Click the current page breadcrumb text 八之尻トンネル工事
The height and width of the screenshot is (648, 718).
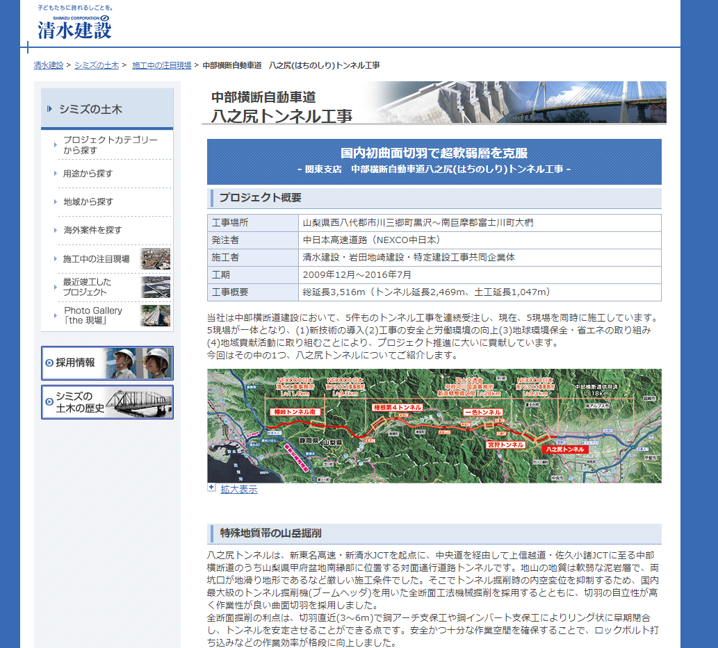tap(291, 65)
